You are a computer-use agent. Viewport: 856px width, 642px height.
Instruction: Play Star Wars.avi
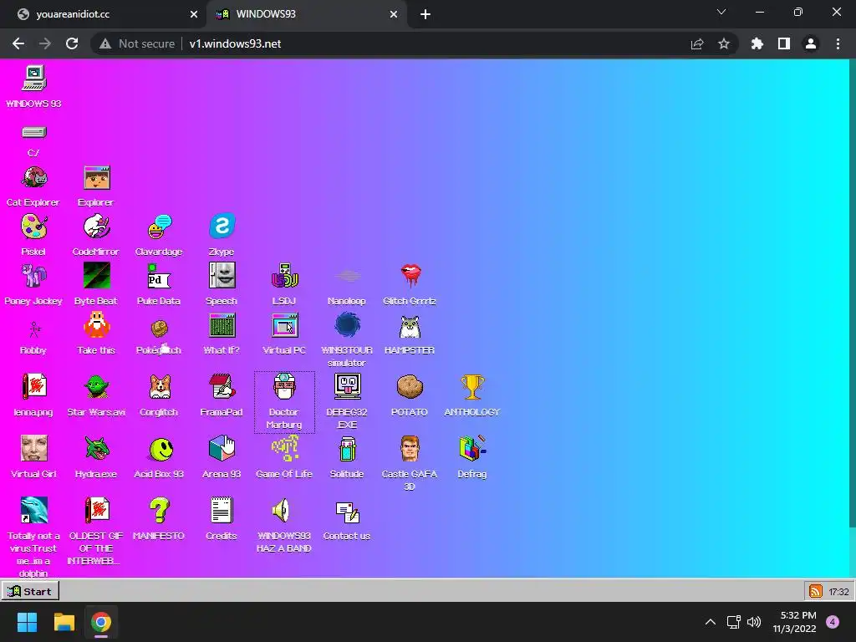97,387
